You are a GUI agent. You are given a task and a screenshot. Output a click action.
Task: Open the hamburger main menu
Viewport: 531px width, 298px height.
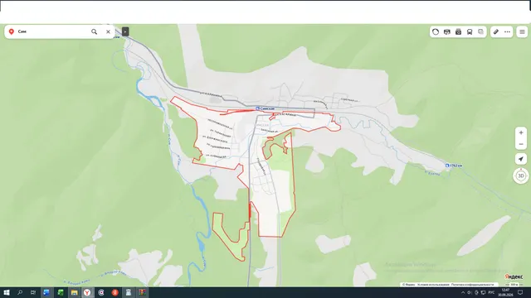point(522,31)
